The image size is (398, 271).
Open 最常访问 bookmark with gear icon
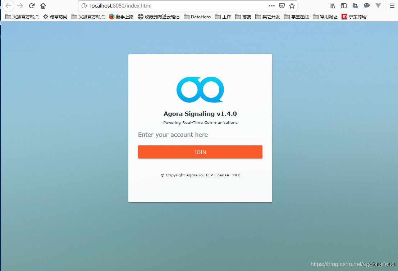point(55,17)
